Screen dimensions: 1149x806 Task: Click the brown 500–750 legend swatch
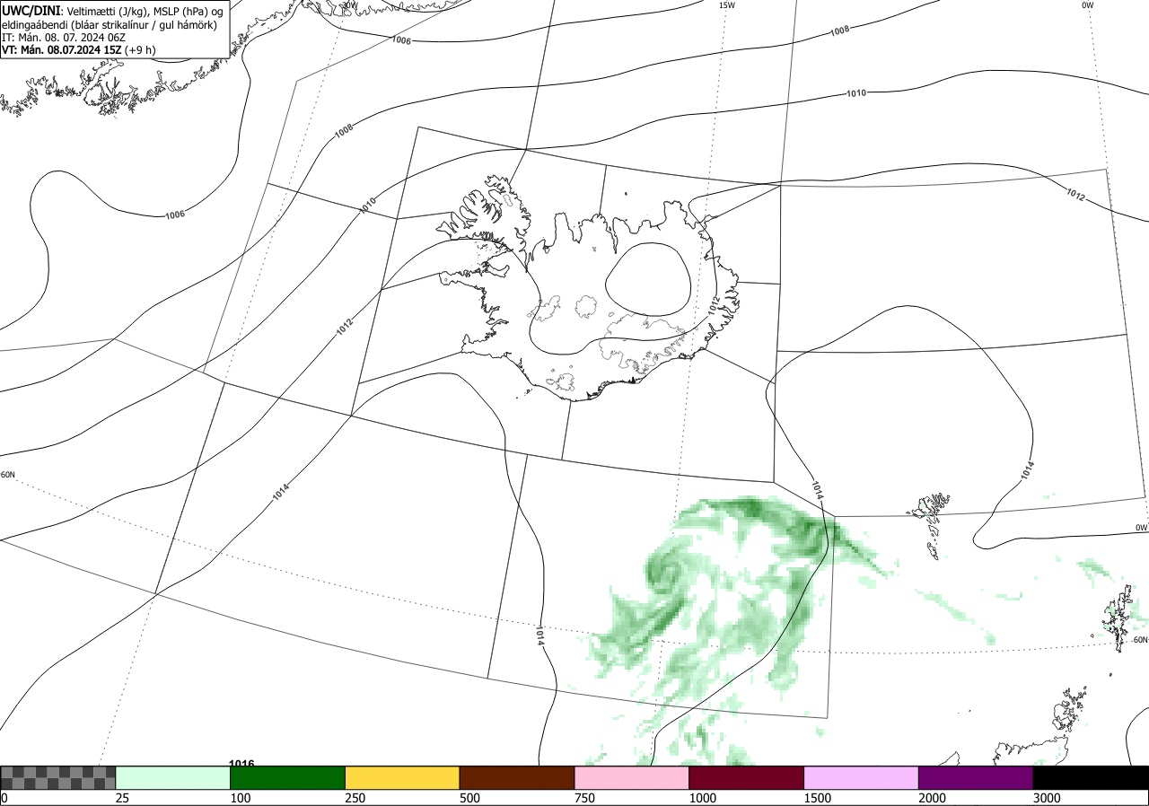tap(517, 777)
